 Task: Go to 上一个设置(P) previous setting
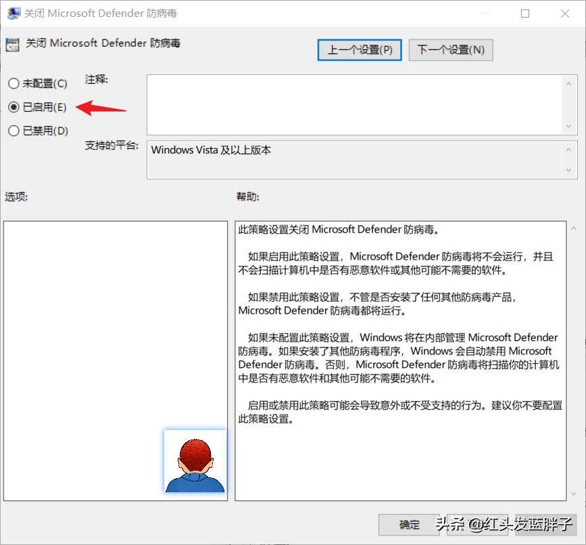tap(360, 50)
